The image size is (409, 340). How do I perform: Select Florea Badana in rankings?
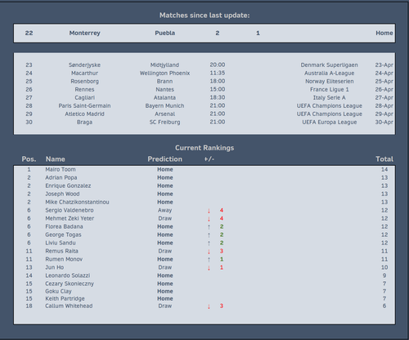coord(64,226)
